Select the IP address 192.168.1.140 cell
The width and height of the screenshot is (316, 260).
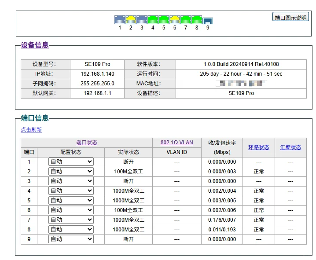click(x=97, y=74)
